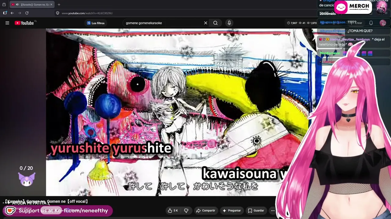Click the 7,967 stat counter
This screenshot has width=391, height=219.
pos(292,23)
